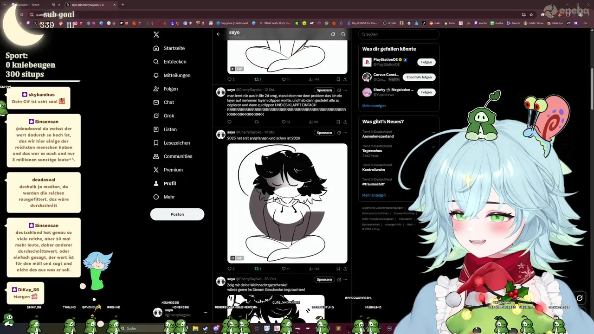Click the search icon in the profile header
This screenshot has height=334, width=594.
click(343, 34)
